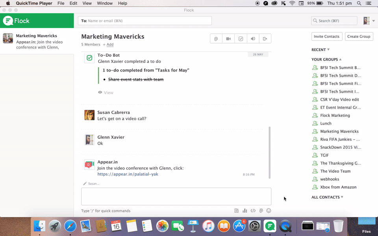
Task: Open Finder from the Dock
Action: pos(39,227)
